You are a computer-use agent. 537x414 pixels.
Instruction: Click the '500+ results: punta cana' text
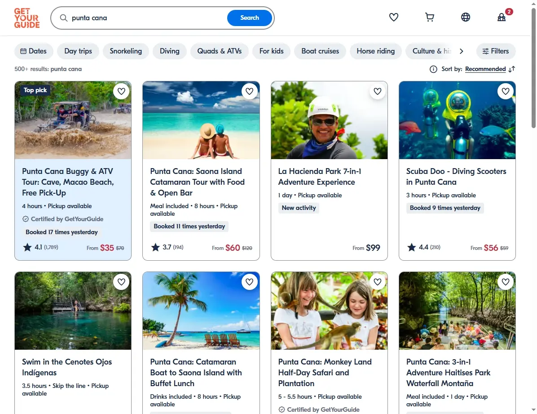[48, 69]
